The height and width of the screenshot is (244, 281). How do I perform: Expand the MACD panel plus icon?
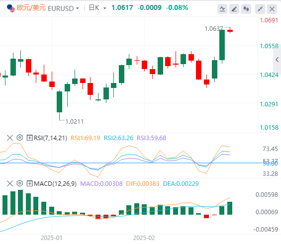tap(29, 183)
